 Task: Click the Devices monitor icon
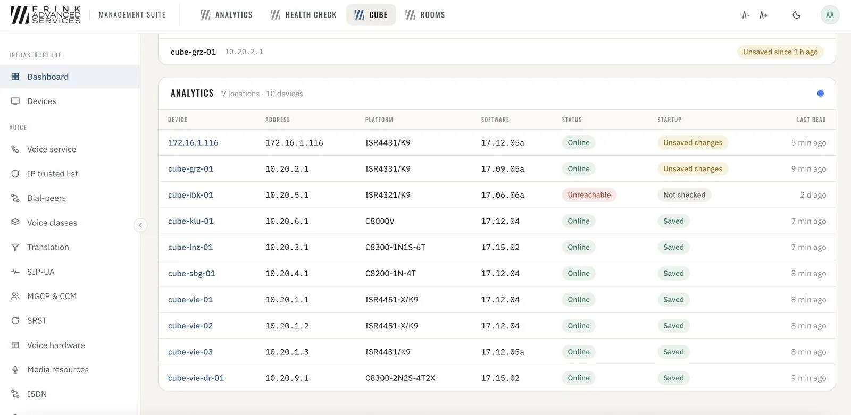[x=15, y=101]
